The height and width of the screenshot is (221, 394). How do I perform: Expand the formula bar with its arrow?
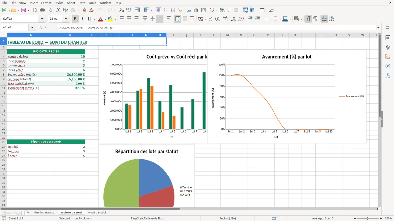click(378, 28)
